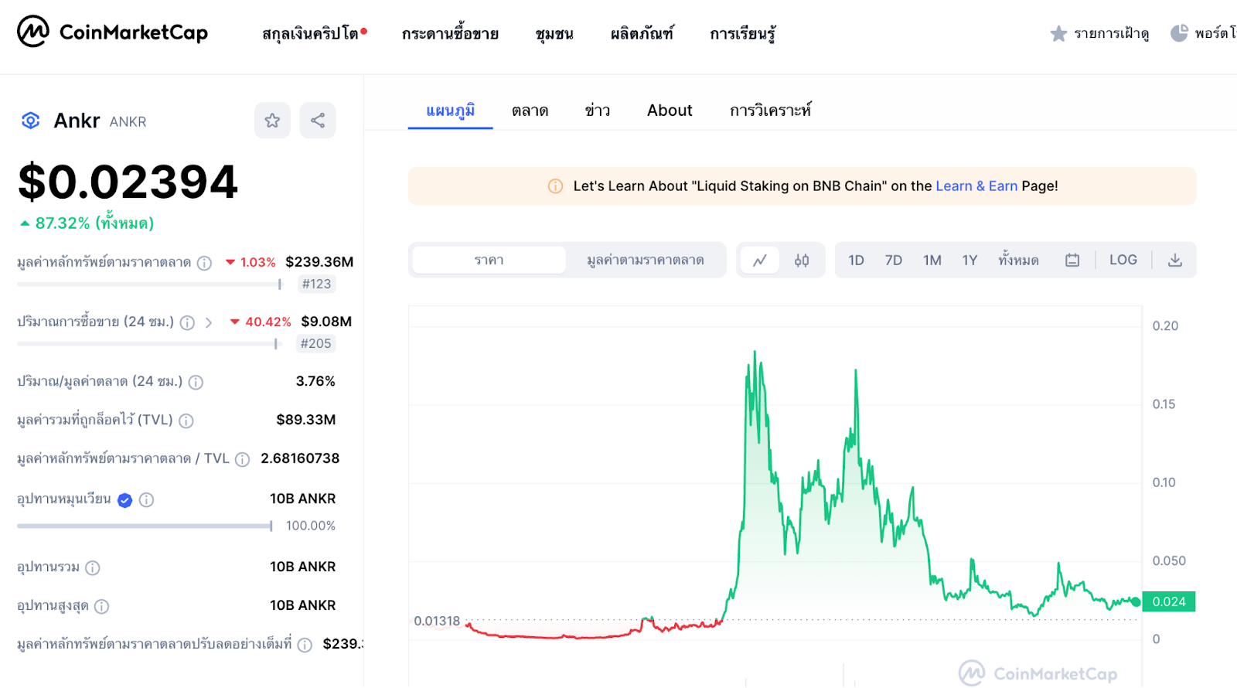1237x688 pixels.
Task: Click the watchlist star in header
Action: point(1058,33)
